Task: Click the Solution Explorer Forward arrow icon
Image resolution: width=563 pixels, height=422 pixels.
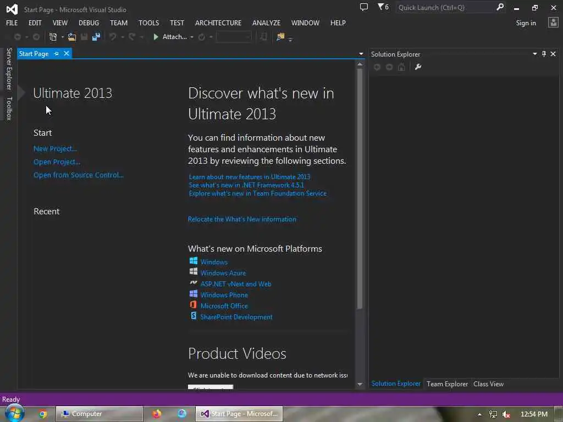Action: click(389, 67)
